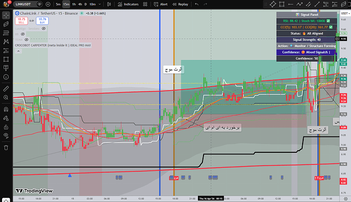Viewport: 351px width, 202px height.
Task: Click the upper 'آلرت موج' text label
Action: pos(173,70)
